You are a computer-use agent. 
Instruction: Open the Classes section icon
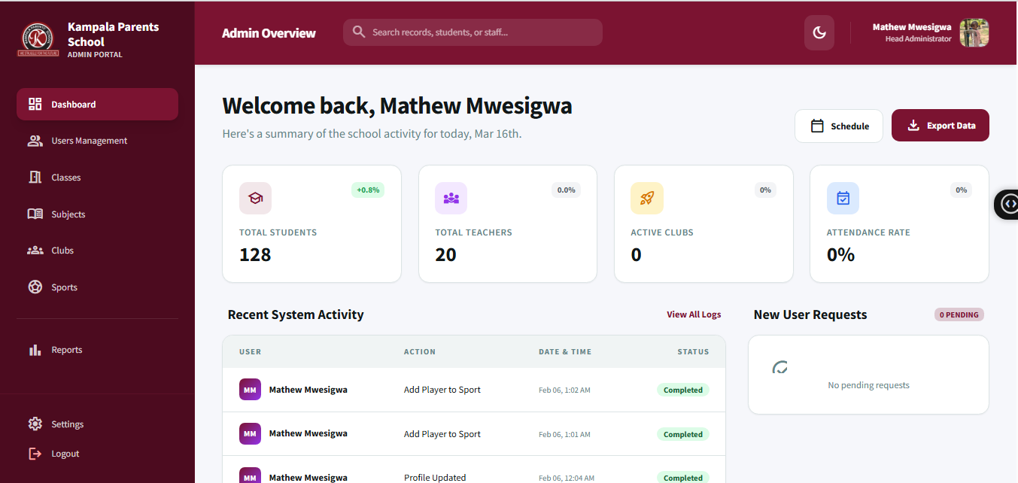[x=35, y=177]
